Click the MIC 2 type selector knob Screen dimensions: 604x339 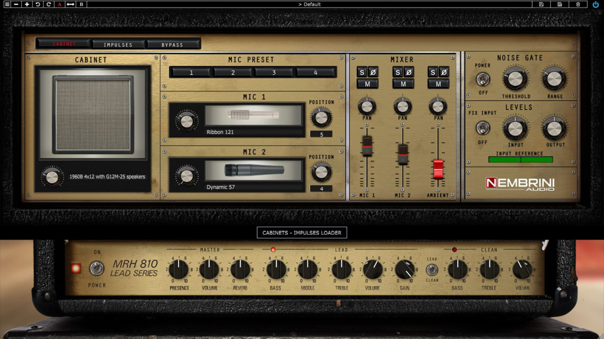pos(186,176)
